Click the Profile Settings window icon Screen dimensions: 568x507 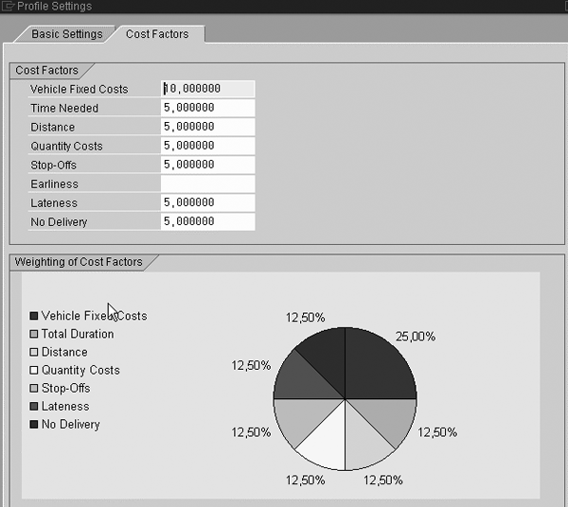[8, 6]
